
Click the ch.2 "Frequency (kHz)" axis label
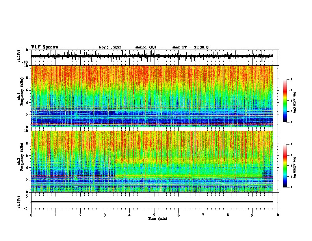22,157
